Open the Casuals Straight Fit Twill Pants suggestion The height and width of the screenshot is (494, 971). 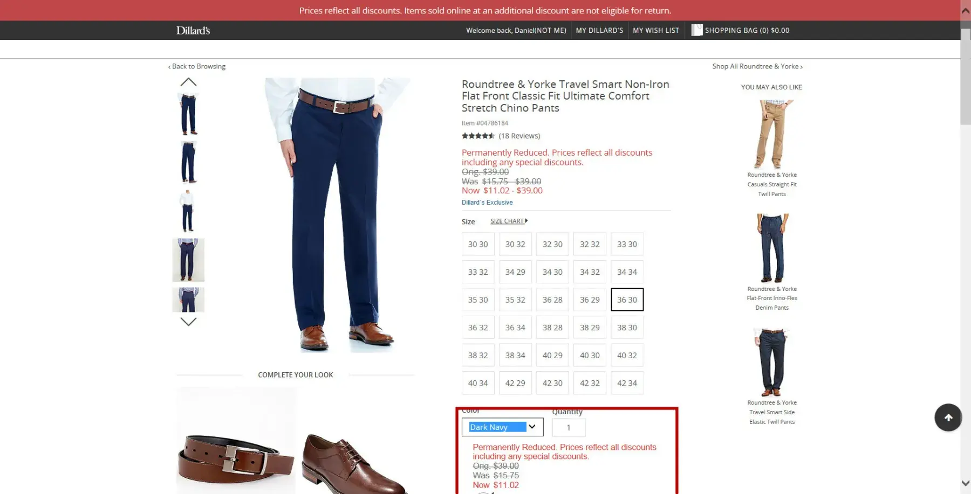pyautogui.click(x=772, y=148)
